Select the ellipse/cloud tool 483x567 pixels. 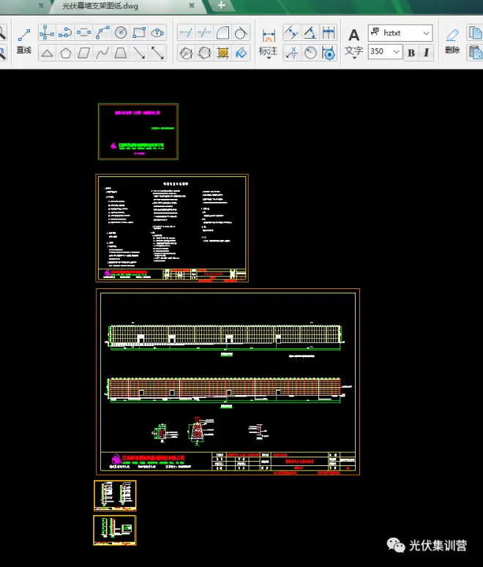(157, 33)
